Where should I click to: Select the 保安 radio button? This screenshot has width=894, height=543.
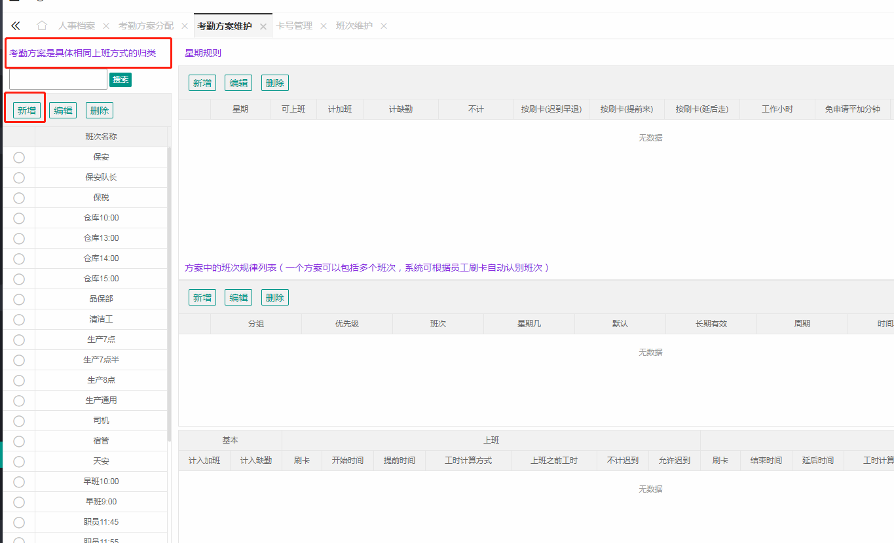click(19, 157)
